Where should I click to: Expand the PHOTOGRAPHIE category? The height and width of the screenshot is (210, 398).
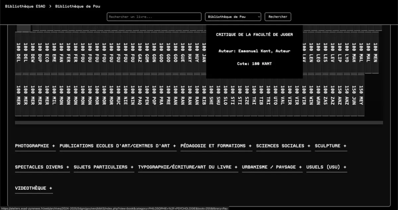click(x=35, y=146)
